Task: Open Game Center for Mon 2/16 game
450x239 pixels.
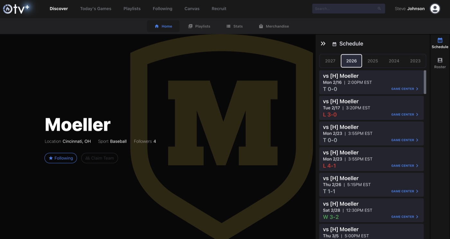Action: click(x=405, y=89)
